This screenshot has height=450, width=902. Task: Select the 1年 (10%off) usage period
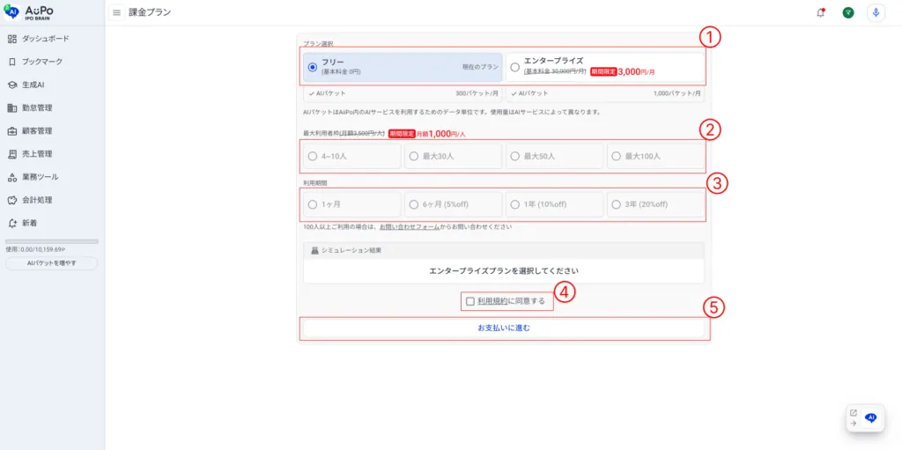tap(554, 204)
